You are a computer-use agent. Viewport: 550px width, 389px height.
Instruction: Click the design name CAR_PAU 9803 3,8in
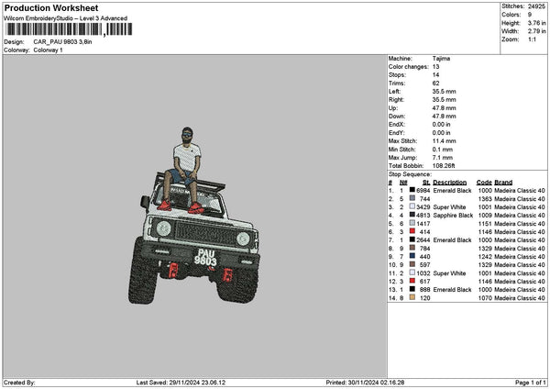coord(62,42)
